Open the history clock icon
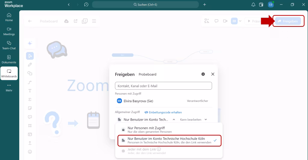 coord(86,5)
